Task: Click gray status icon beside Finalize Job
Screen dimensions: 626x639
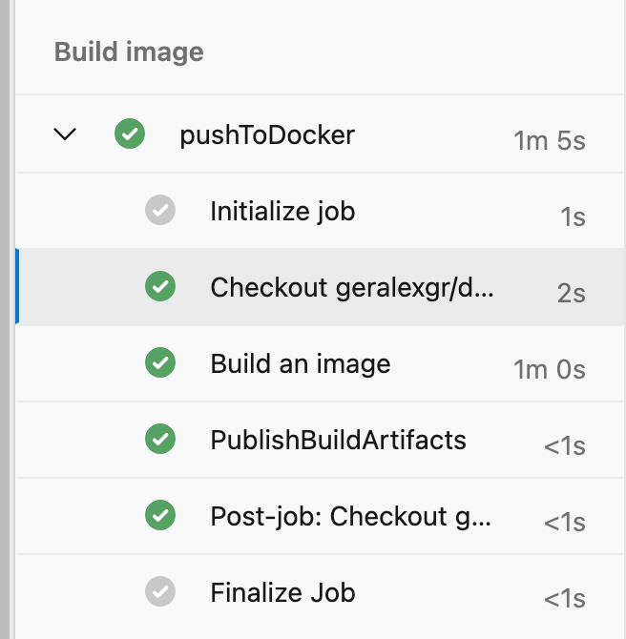Action: (160, 592)
